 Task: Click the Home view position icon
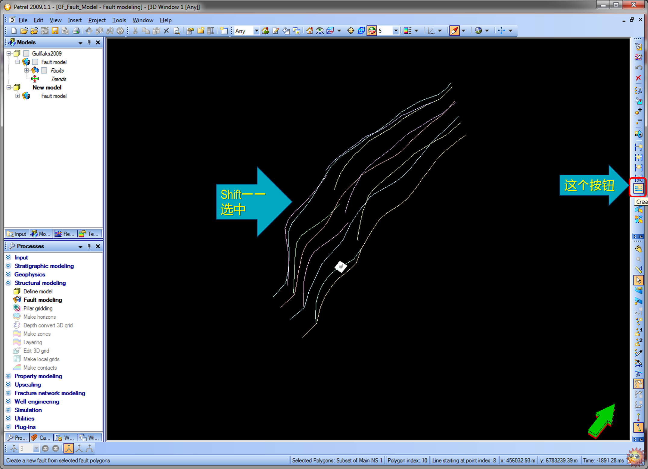pyautogui.click(x=309, y=31)
